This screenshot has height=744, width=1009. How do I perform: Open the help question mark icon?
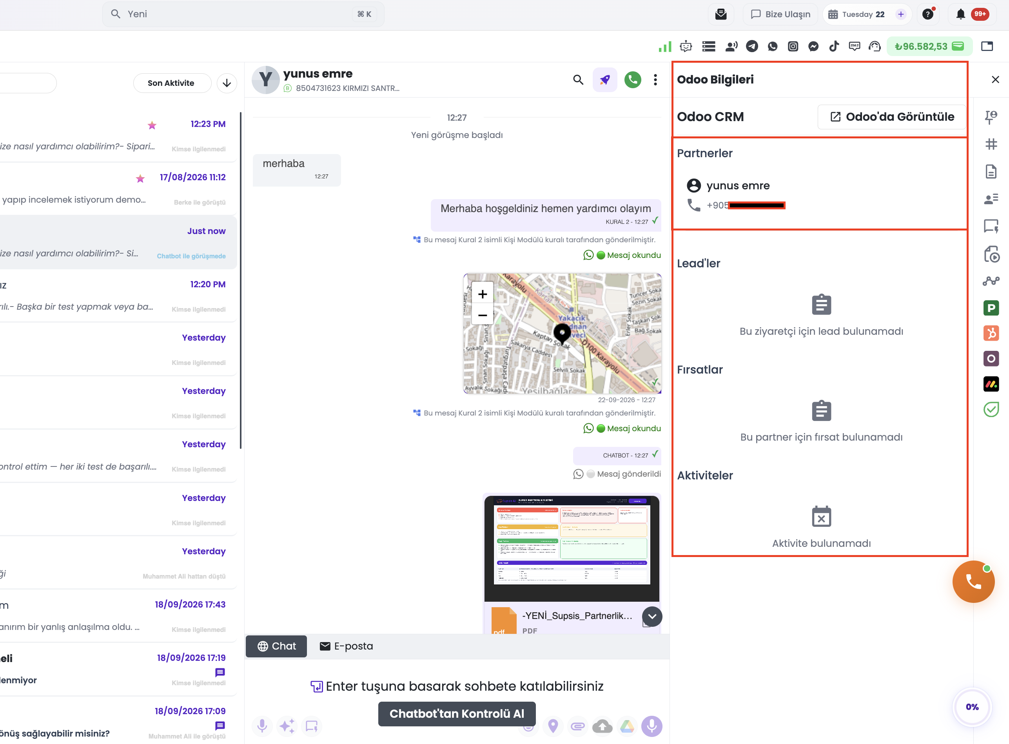[x=928, y=15]
